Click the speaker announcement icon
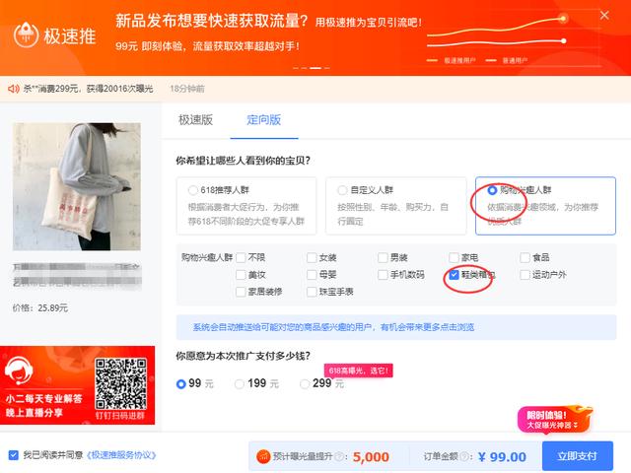This screenshot has height=473, width=631. pyautogui.click(x=14, y=89)
